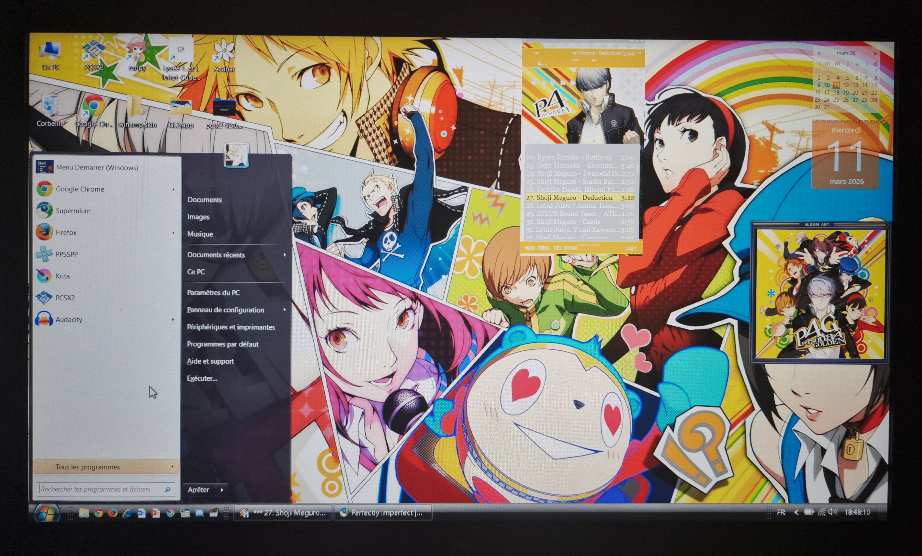Screen dimensions: 922x556
Task: Pause playback in the Winamp player
Action: coord(553,83)
